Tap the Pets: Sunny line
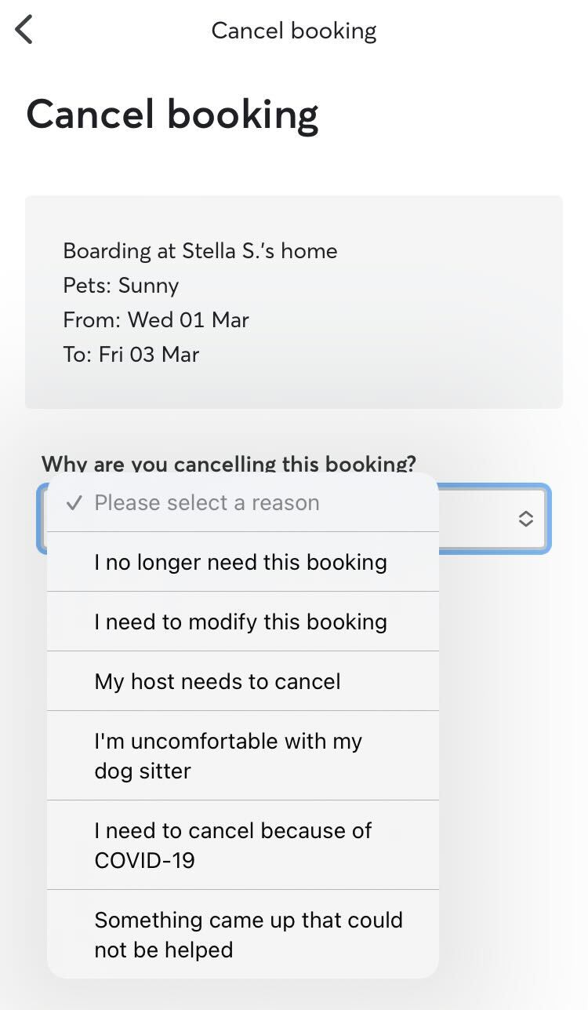 [x=121, y=286]
